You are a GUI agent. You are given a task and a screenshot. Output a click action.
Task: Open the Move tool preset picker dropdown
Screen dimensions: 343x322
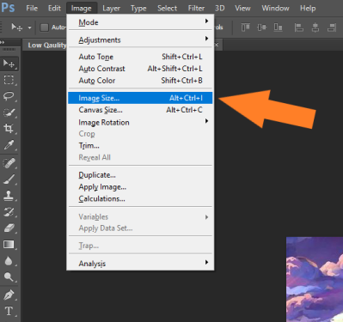[x=29, y=27]
